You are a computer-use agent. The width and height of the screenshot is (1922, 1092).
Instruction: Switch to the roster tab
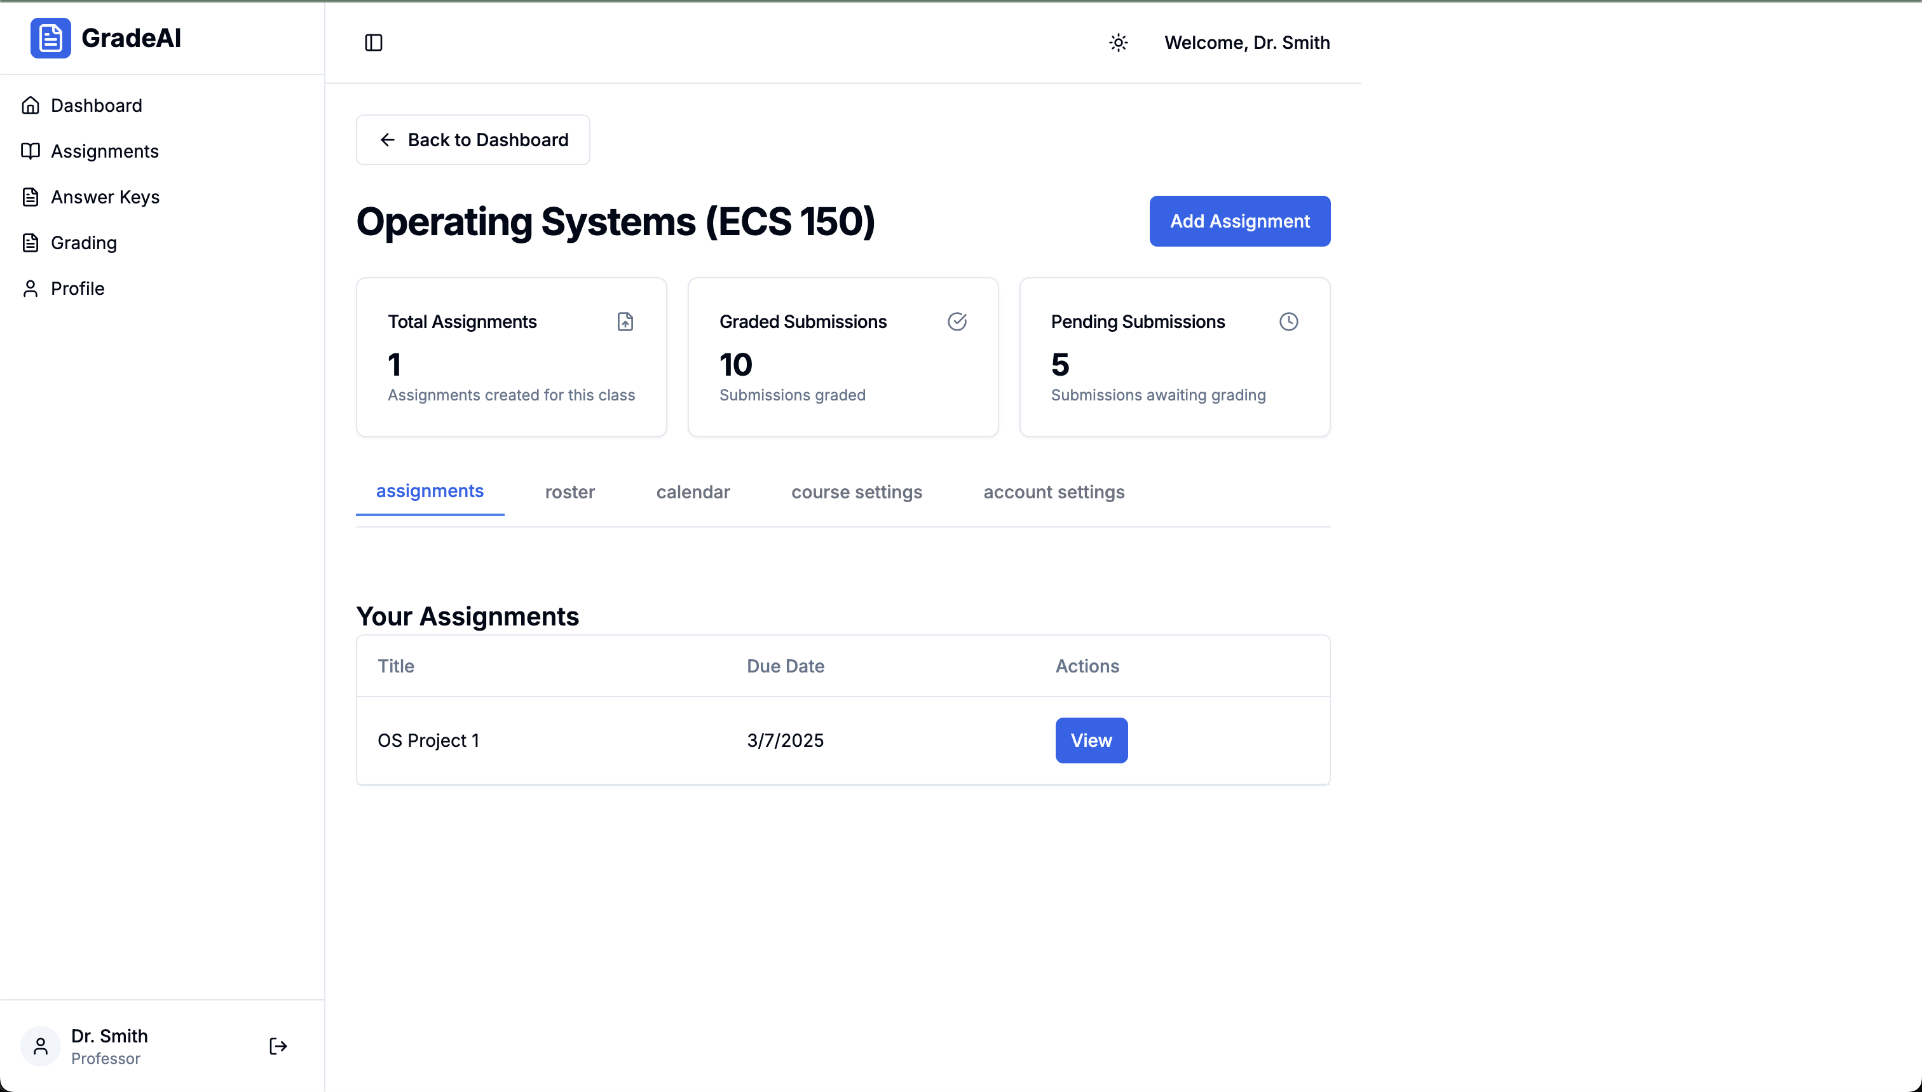569,492
